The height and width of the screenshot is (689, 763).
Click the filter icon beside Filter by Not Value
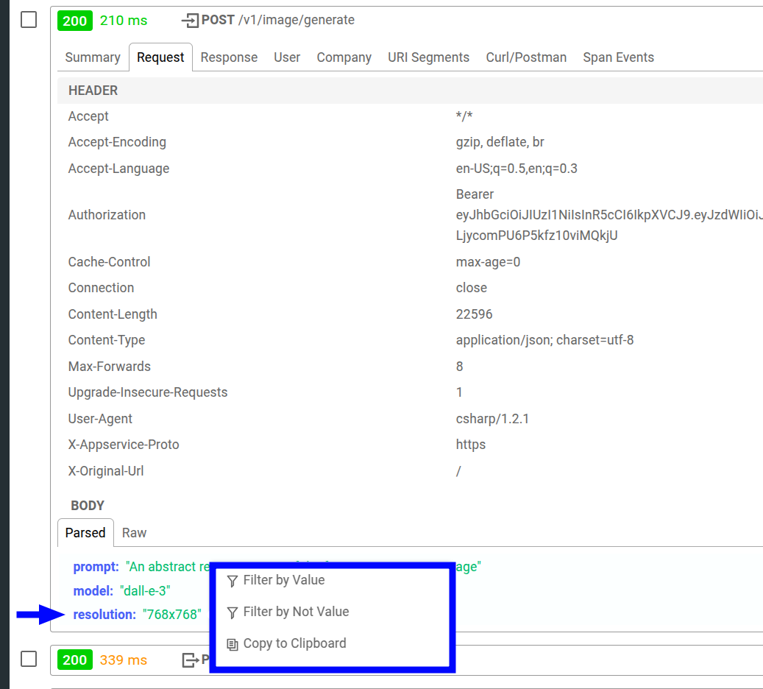[232, 612]
